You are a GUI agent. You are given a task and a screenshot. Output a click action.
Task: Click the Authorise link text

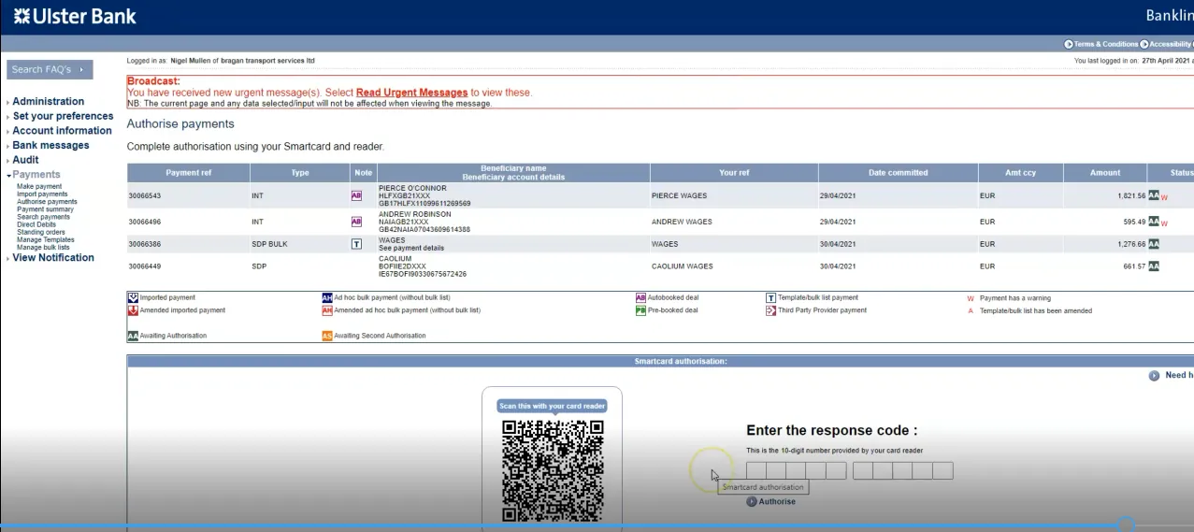coord(777,502)
